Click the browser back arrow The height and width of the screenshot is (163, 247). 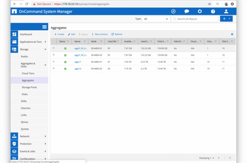tap(15, 4)
